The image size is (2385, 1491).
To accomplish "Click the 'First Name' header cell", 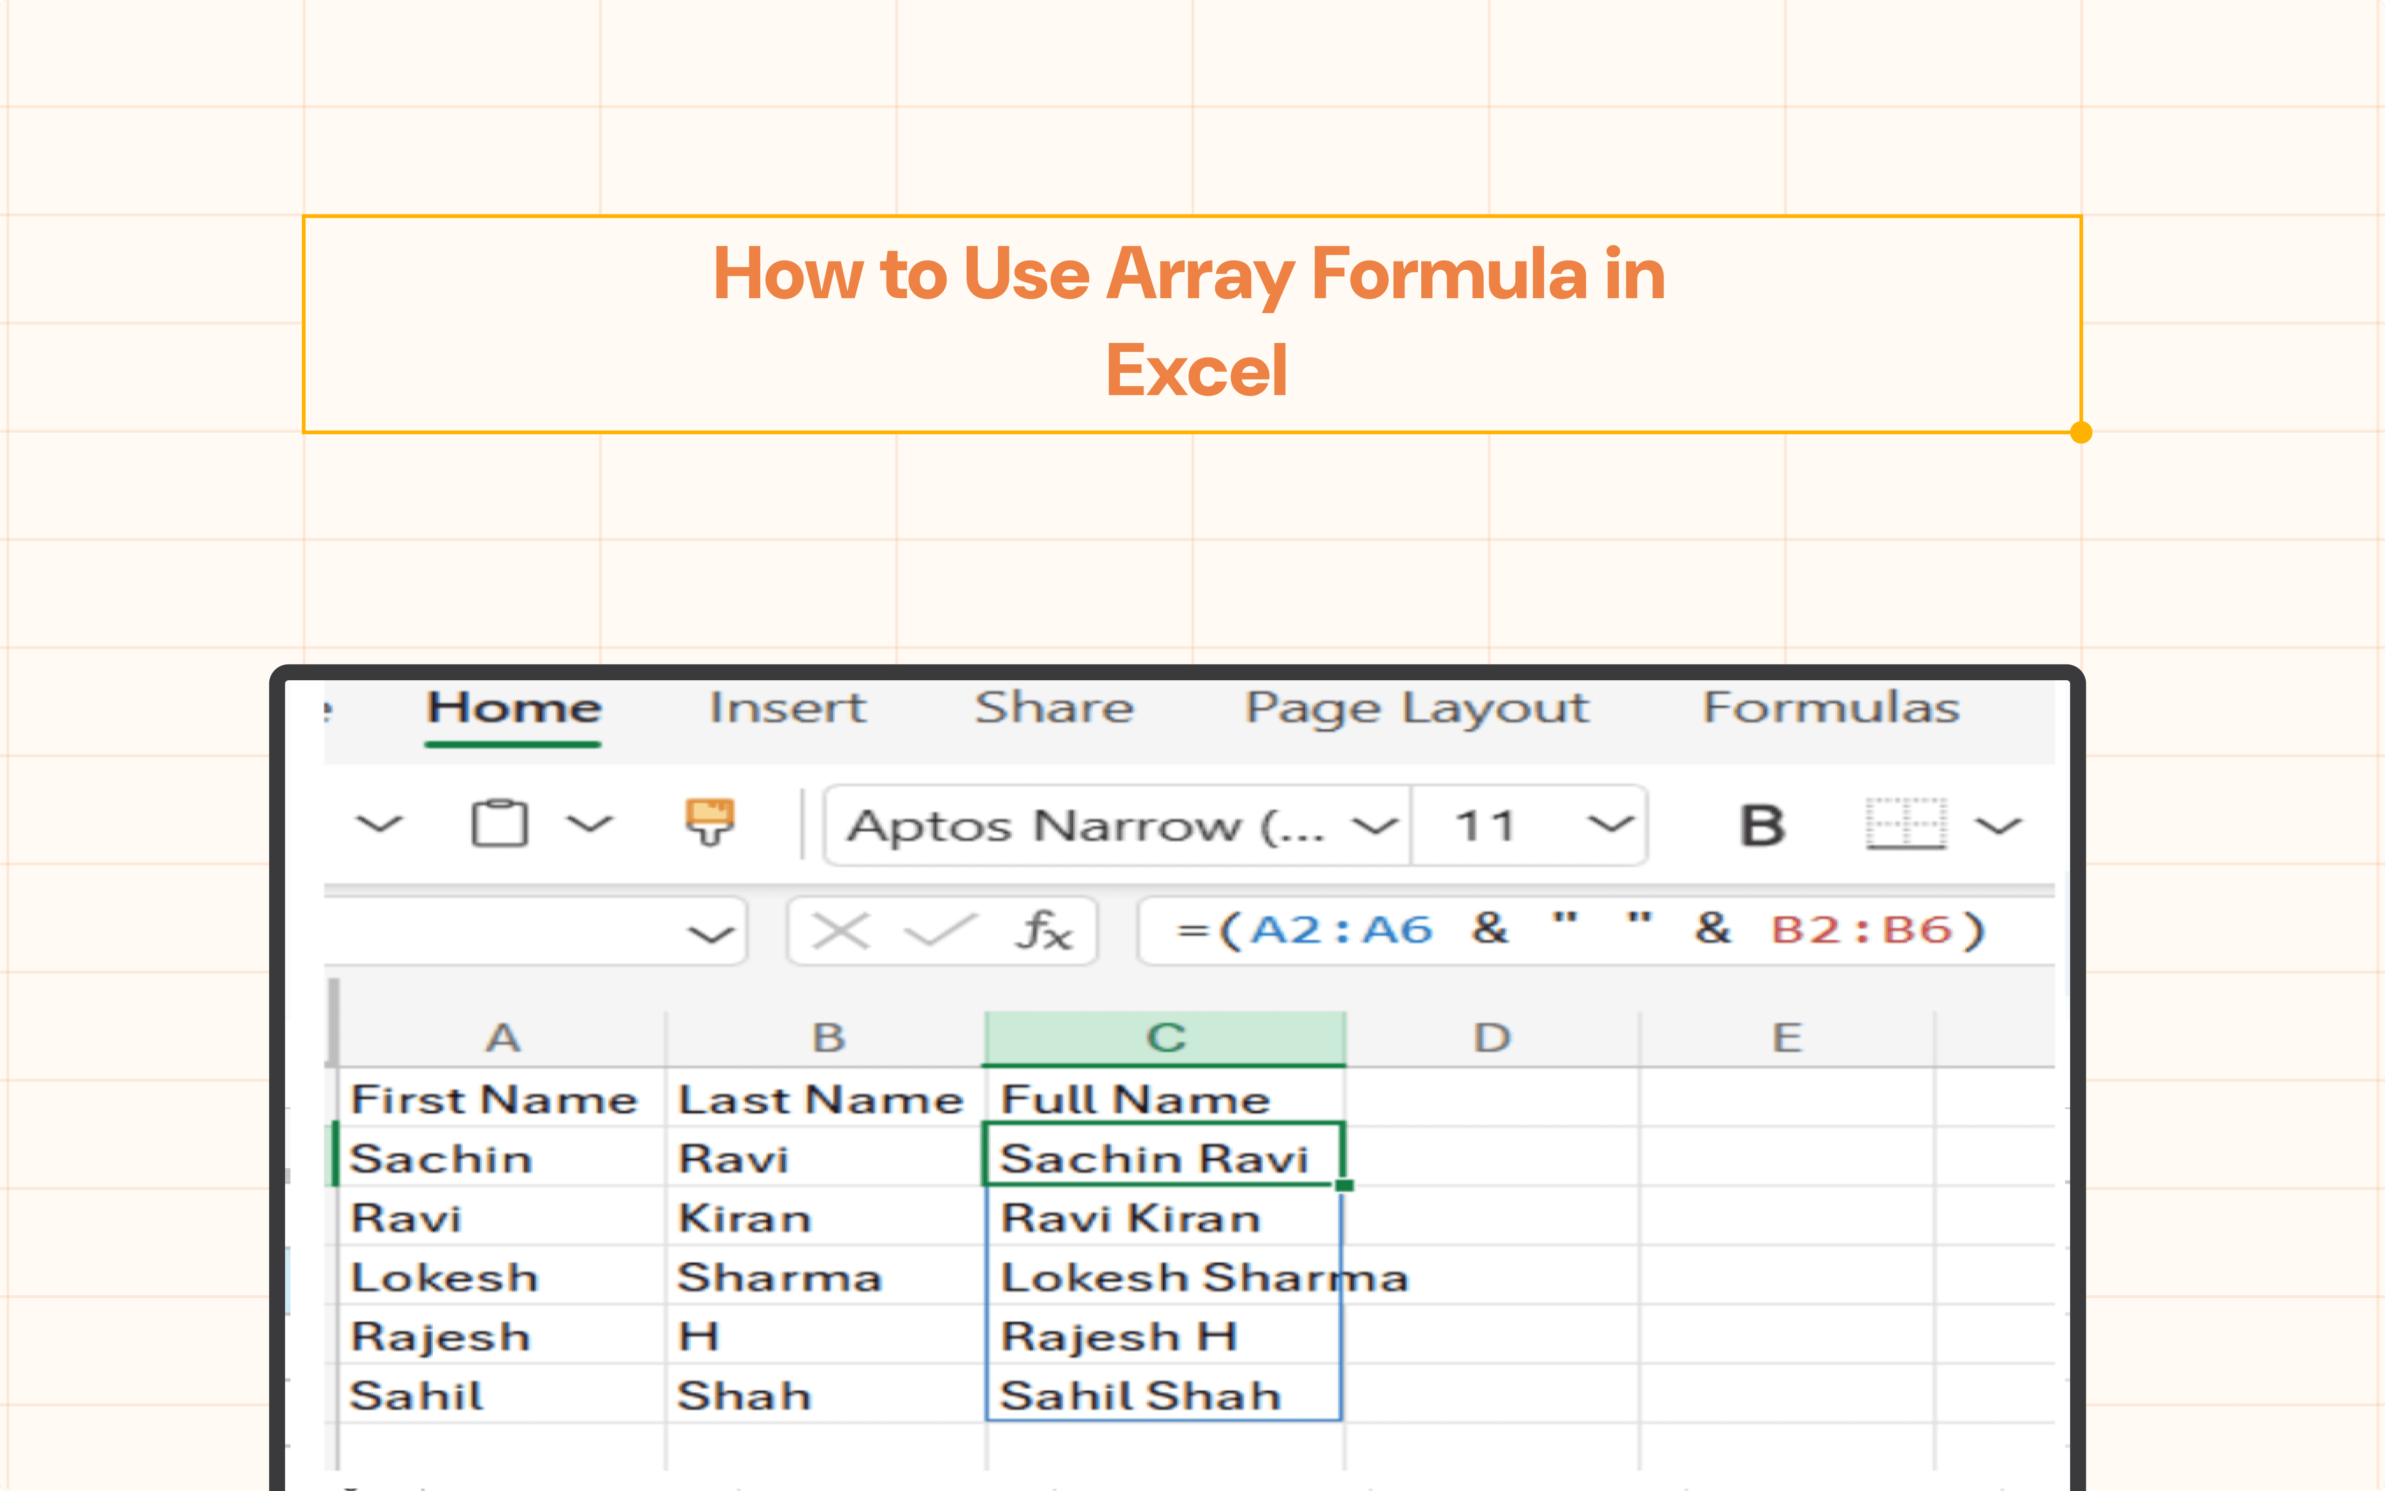I will (x=503, y=1098).
